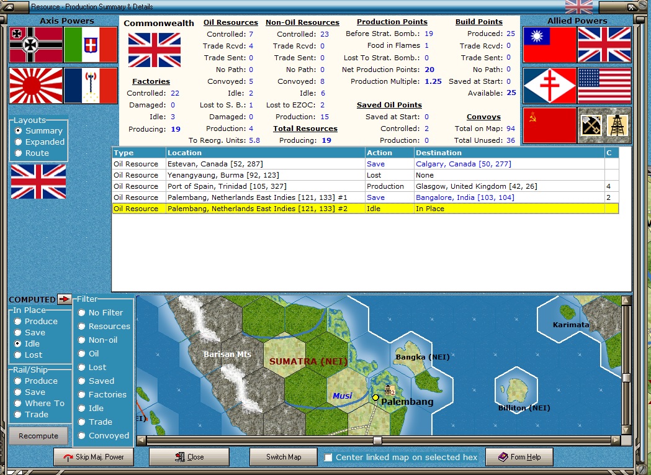Select the Union Jack under Allied Powers

tap(604, 45)
